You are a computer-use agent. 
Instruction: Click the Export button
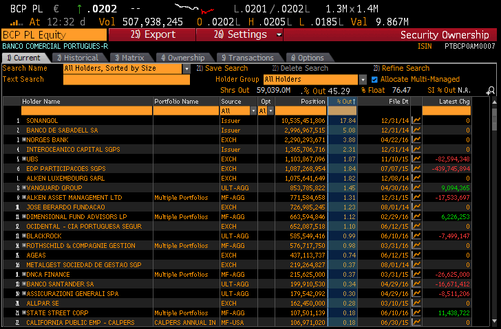click(x=152, y=35)
